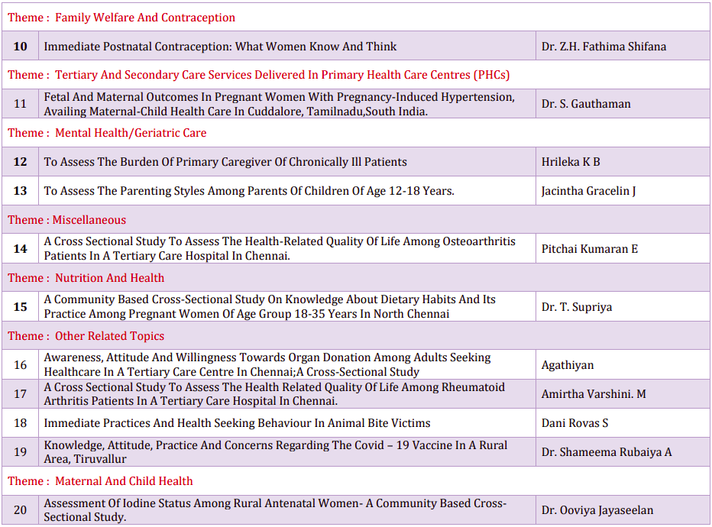
Task: Select author Dr. Ooviya Jayaseelan
Action: pyautogui.click(x=597, y=510)
